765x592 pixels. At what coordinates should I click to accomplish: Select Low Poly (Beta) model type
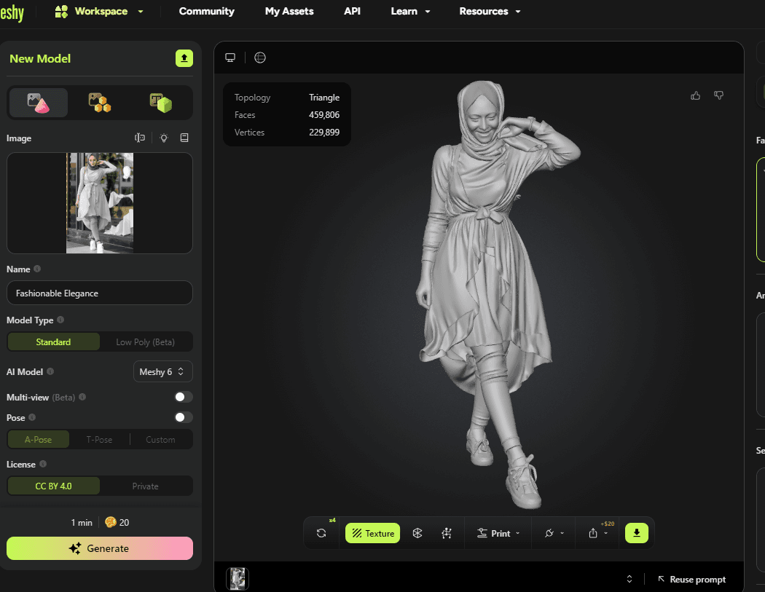tap(146, 342)
